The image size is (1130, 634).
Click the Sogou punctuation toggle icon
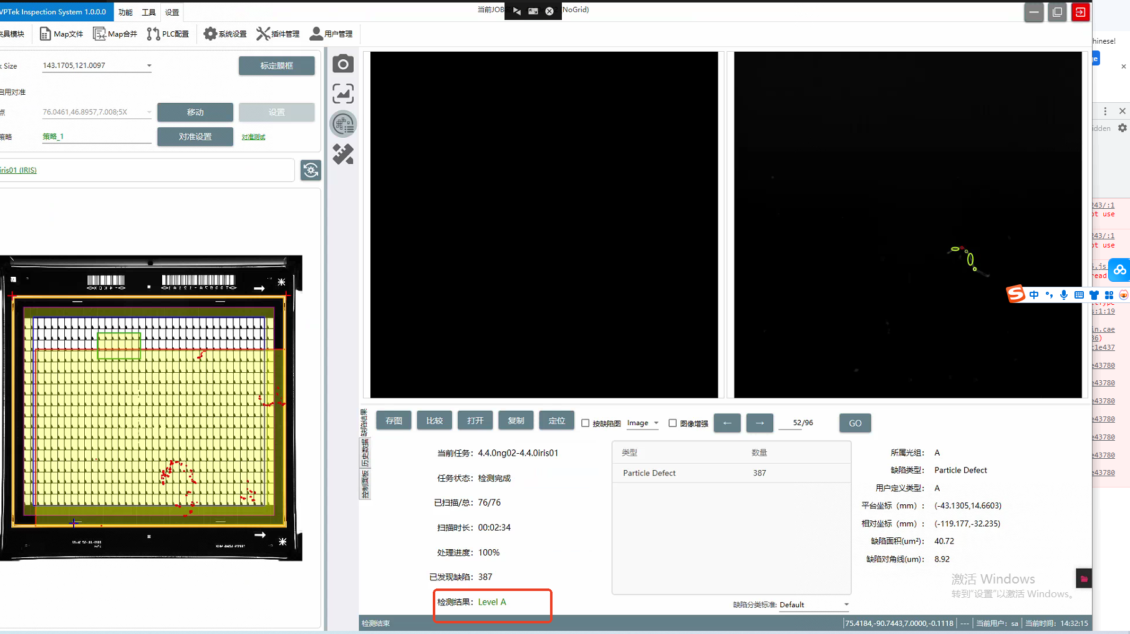[1049, 295]
